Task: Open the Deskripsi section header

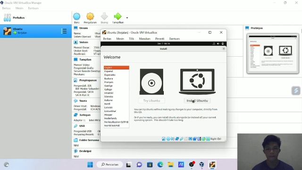Action: coord(85,151)
